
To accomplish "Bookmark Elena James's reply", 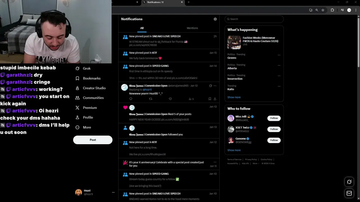I will click(x=210, y=99).
